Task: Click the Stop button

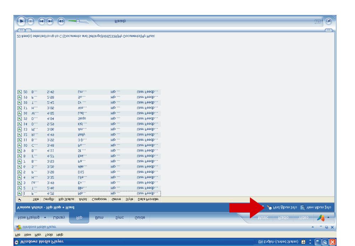Action: (30, 22)
